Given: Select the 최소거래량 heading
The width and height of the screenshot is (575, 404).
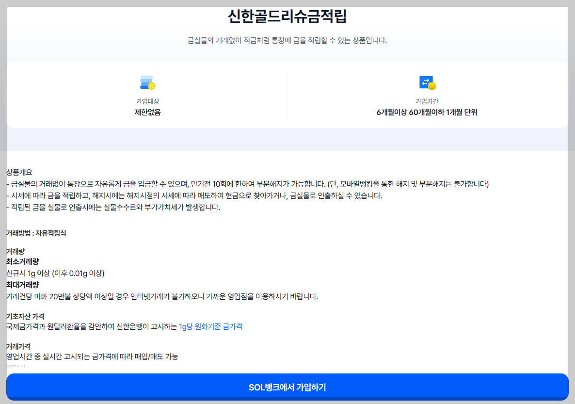Looking at the screenshot, I should pyautogui.click(x=23, y=261).
